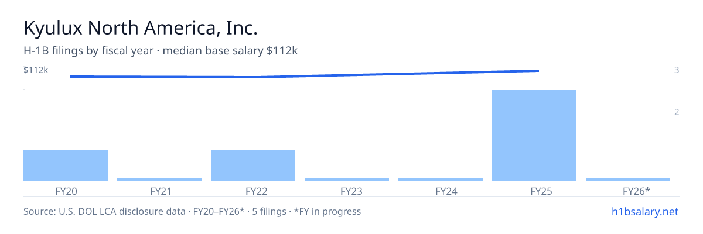Click the Kyulux North America, Inc. title
The image size is (703, 234).
141,27
